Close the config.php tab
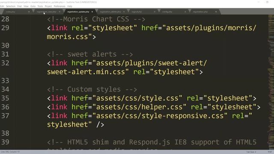The width and height of the screenshot is (274, 154). [185, 12]
